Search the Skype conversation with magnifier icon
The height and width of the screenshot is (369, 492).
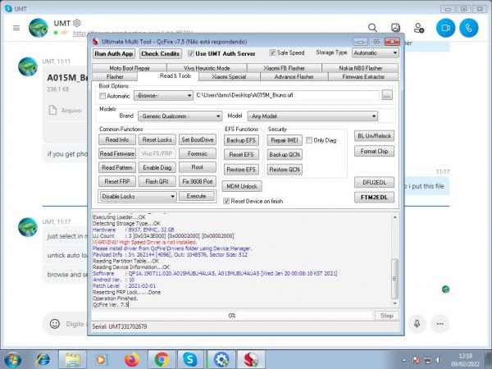[x=372, y=28]
